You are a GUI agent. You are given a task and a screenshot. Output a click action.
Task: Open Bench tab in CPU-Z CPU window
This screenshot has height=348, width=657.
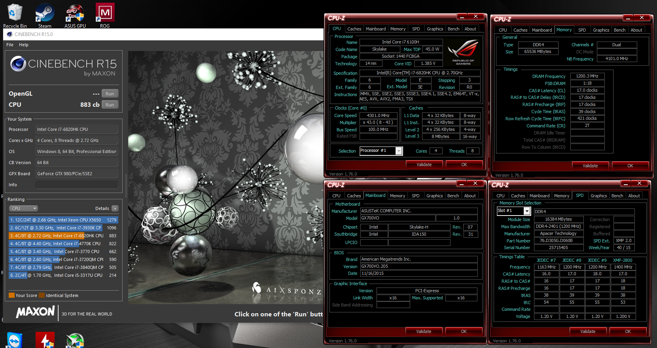454,29
